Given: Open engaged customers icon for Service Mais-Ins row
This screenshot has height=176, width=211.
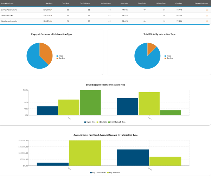Looking at the screenshot, I should click(x=206, y=15).
